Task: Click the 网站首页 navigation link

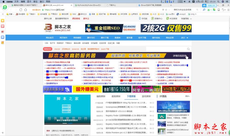Action: (x=50, y=38)
